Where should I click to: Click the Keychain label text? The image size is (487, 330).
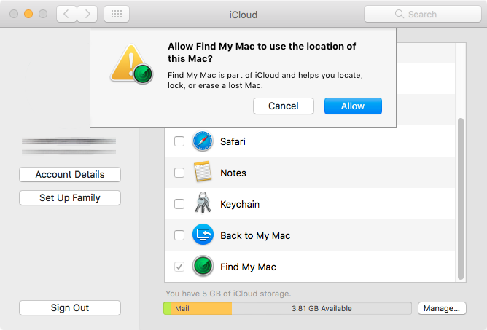(240, 204)
